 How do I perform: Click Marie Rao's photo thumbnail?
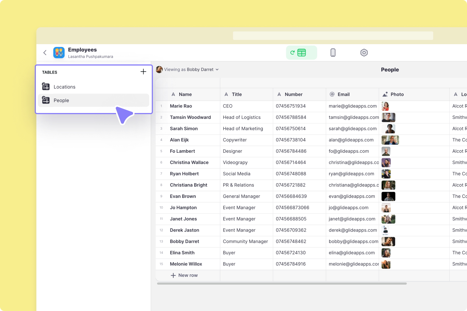coord(385,106)
